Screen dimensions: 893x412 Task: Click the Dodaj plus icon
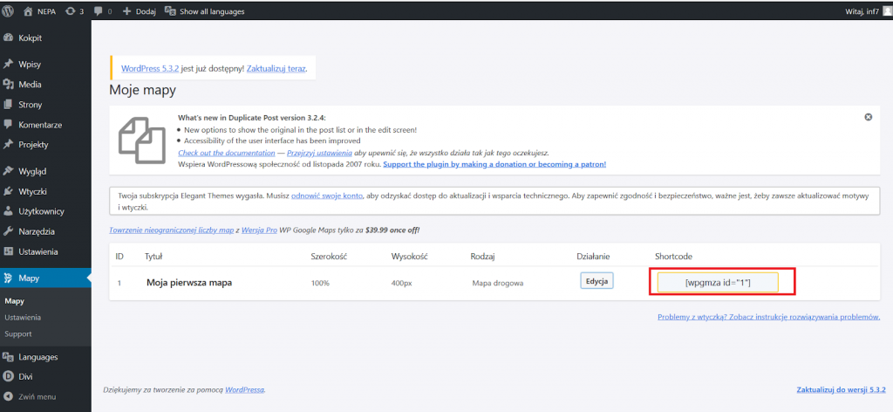127,10
